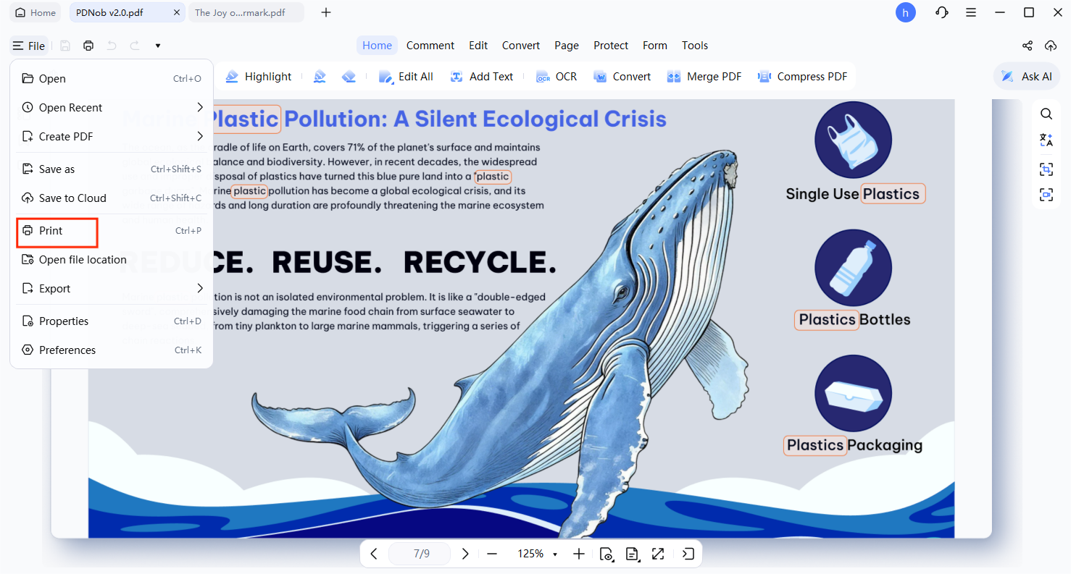Screen dimensions: 1071x574
Task: Click the page number field 7/9
Action: (421, 554)
